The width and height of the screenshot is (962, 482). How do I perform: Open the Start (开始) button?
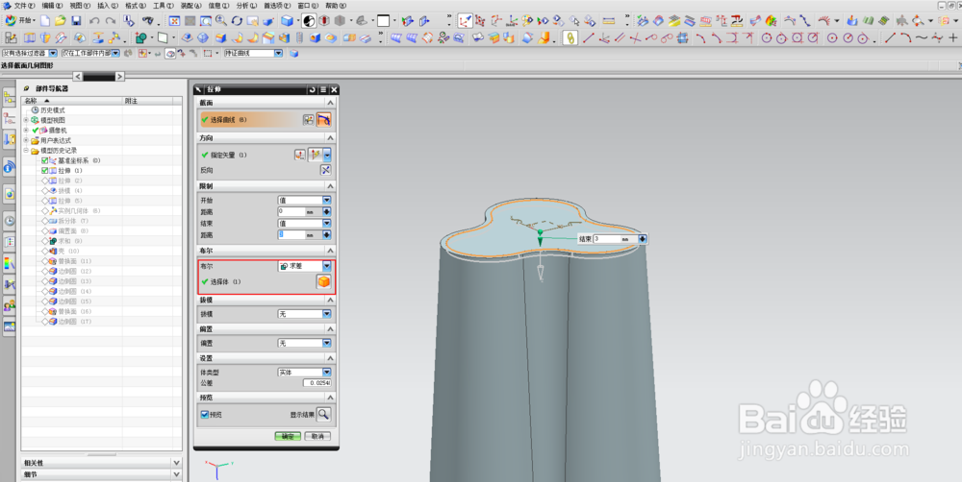click(19, 21)
